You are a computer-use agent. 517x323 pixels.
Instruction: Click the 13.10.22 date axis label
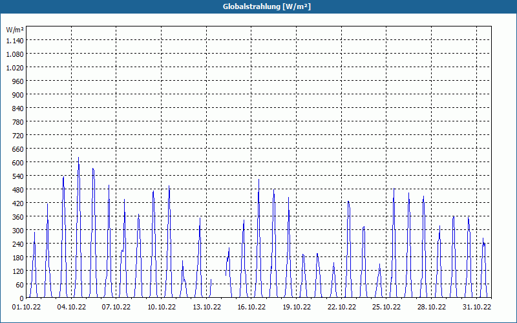tap(207, 307)
